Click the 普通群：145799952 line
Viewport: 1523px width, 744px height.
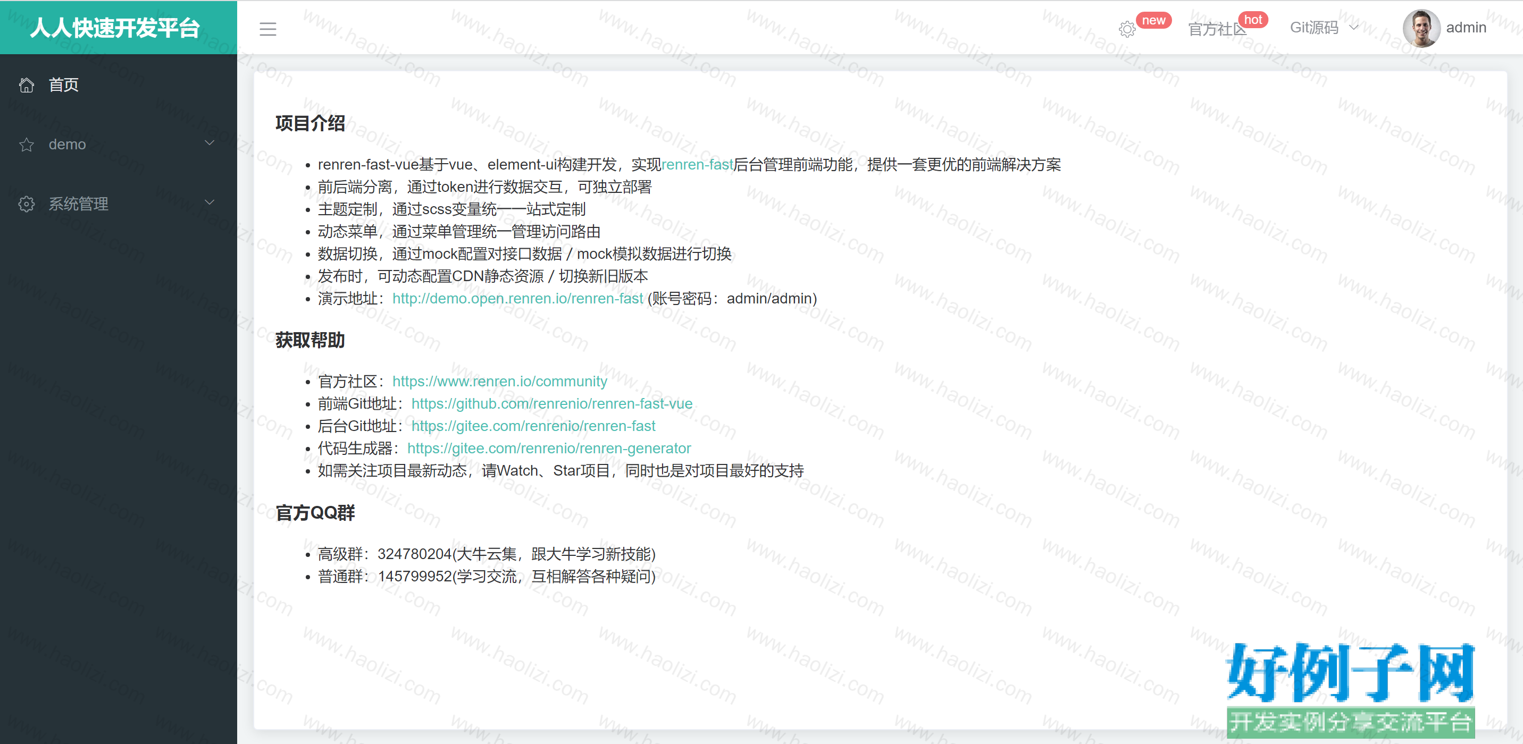(x=487, y=576)
